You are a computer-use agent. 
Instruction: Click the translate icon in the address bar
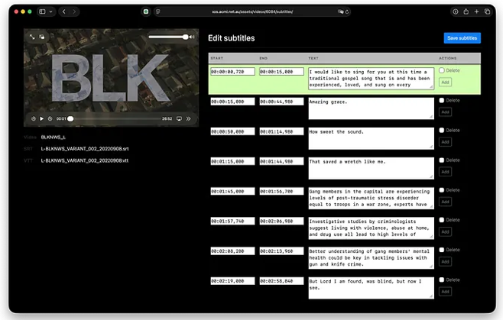click(x=340, y=11)
